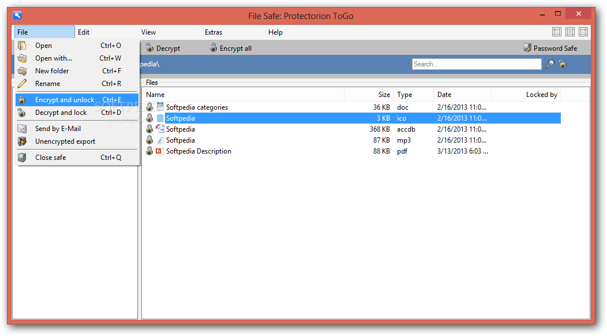
Task: Click the 87 KB size cell
Action: tap(381, 140)
